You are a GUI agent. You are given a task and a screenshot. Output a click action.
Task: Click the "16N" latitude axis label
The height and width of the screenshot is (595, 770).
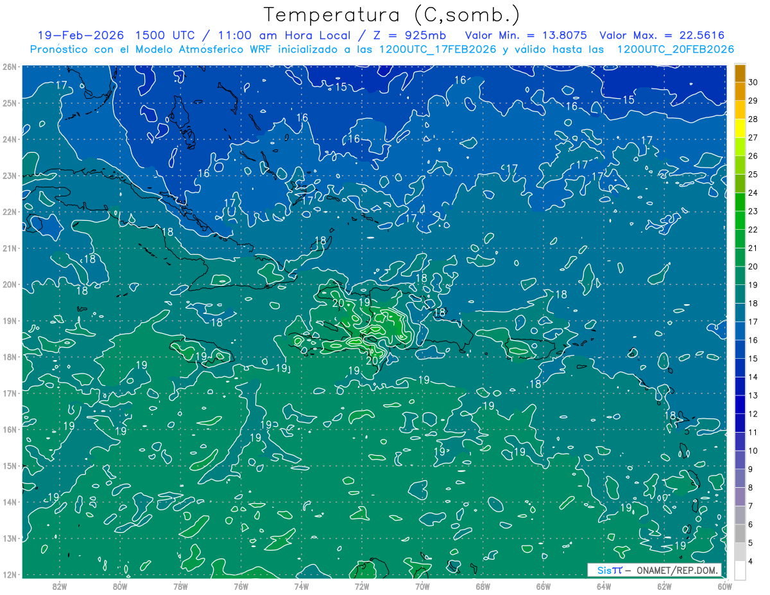(x=10, y=429)
